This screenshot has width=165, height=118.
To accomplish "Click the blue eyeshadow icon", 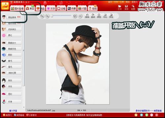I will pyautogui.click(x=4, y=55).
